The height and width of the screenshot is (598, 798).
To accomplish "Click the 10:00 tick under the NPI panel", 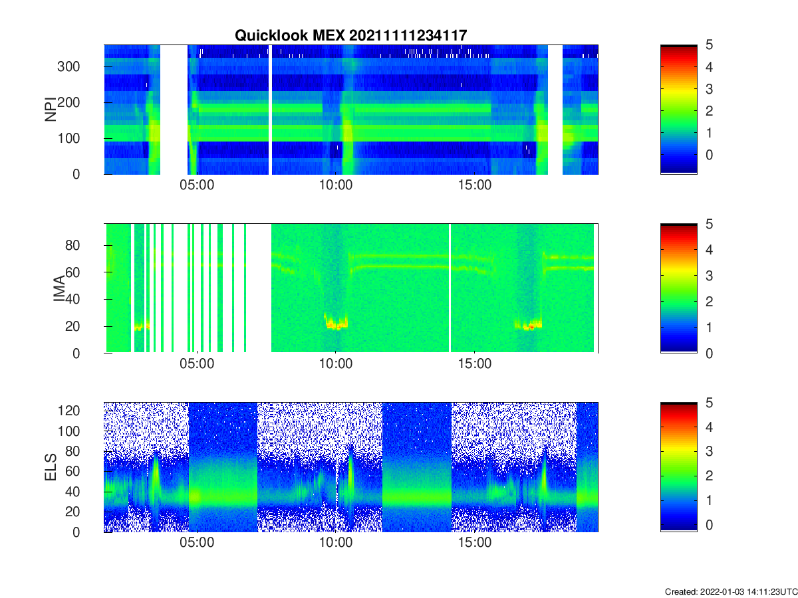I will [335, 185].
